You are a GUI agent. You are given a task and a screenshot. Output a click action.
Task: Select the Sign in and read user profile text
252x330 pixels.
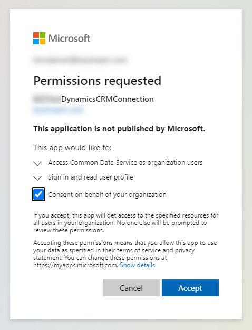[x=91, y=177]
